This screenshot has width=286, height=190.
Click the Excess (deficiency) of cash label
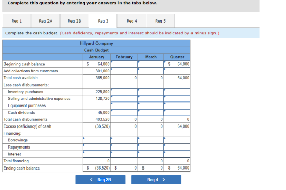tap(27, 126)
